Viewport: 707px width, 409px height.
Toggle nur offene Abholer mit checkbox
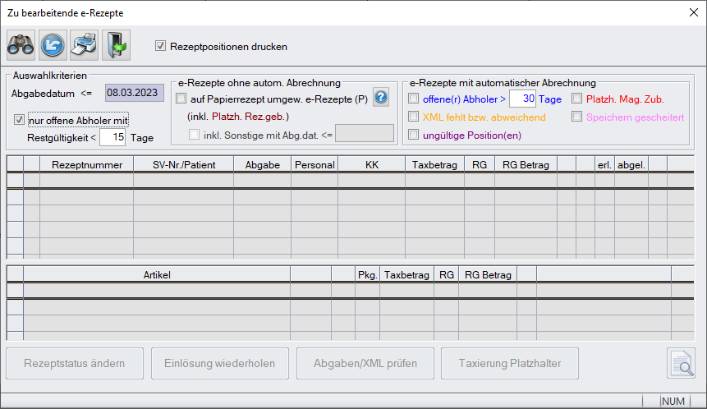tap(20, 121)
